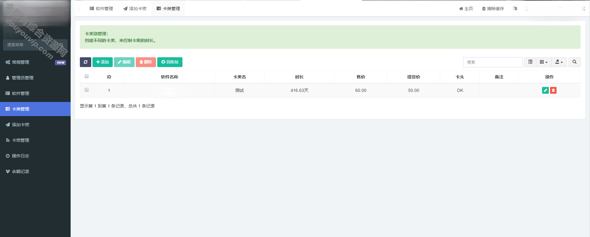Click the 售价 column header
The width and height of the screenshot is (590, 237).
coord(361,77)
